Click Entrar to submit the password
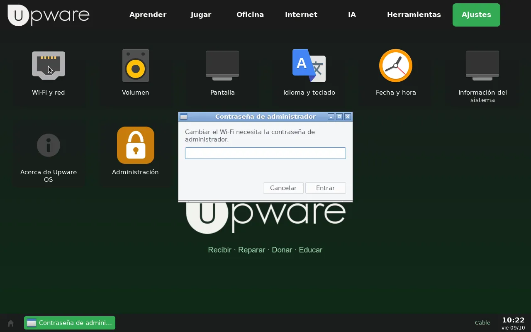Screen dimensions: 531x332 pyautogui.click(x=326, y=188)
